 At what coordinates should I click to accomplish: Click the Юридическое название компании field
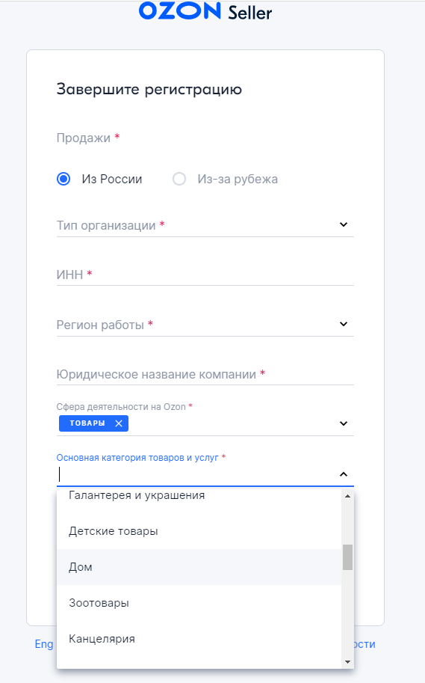click(205, 374)
